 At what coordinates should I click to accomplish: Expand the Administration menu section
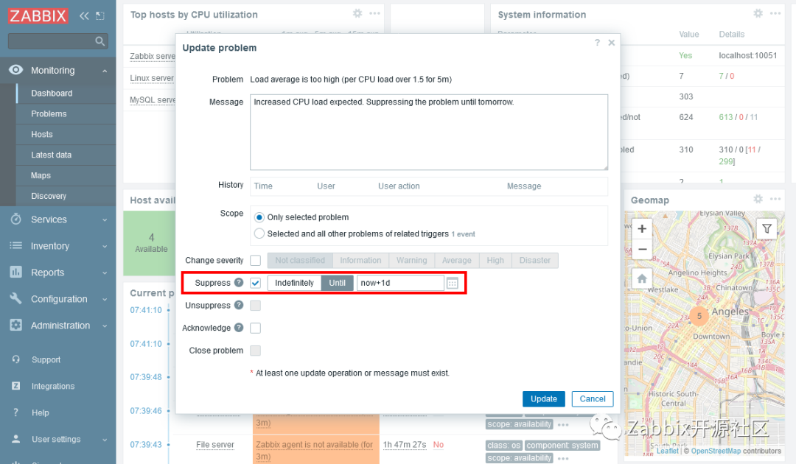[105, 326]
